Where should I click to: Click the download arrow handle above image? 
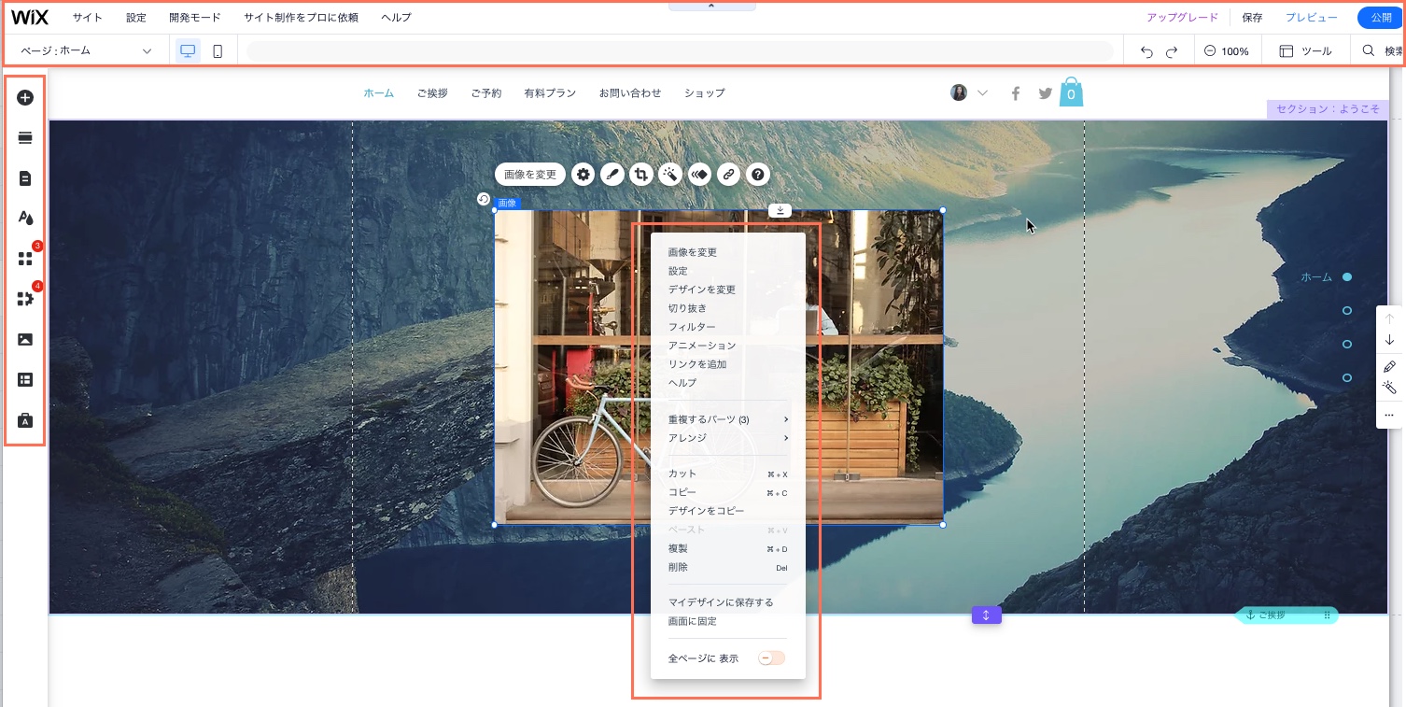click(x=780, y=210)
